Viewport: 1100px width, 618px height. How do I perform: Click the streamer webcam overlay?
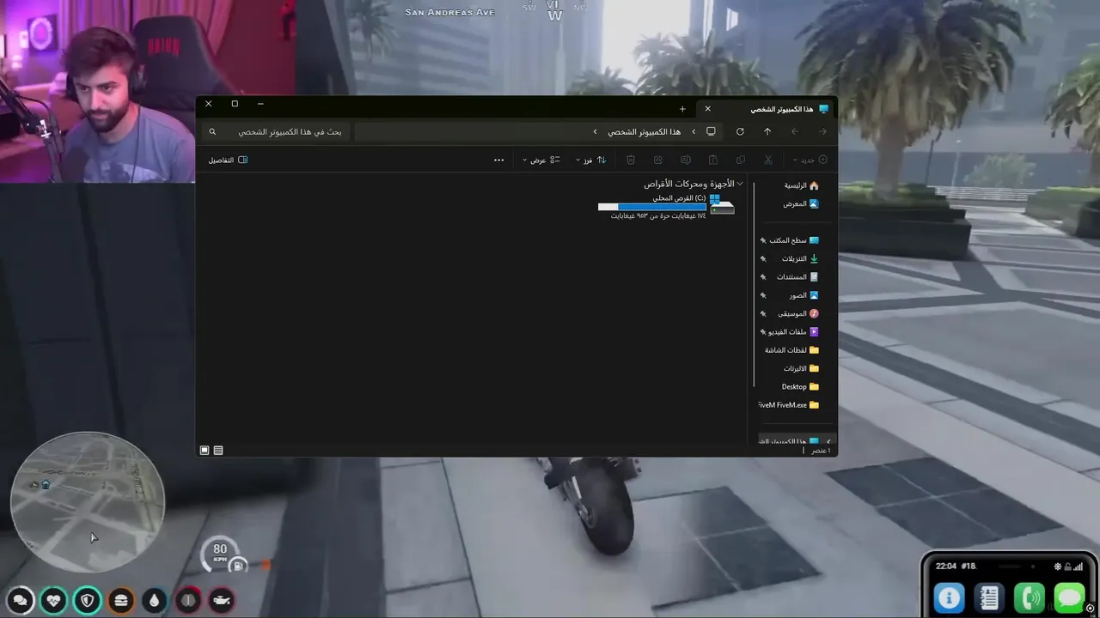(97, 91)
